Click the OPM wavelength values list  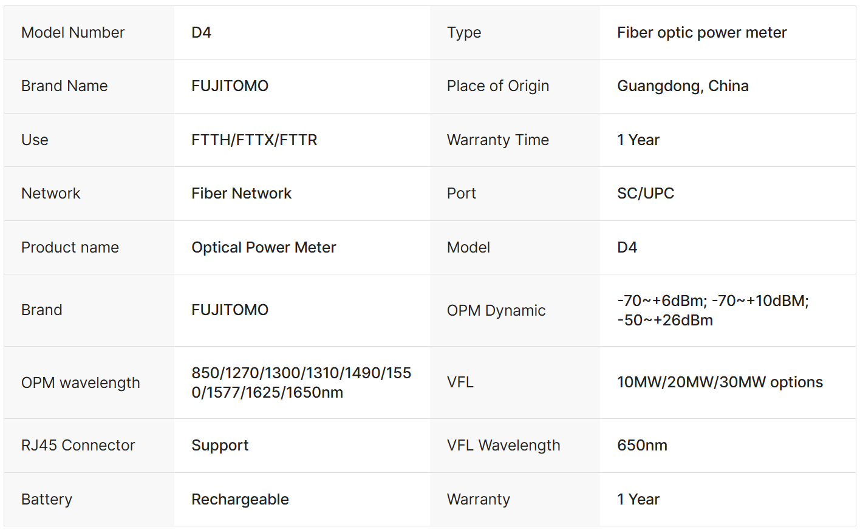tap(301, 382)
